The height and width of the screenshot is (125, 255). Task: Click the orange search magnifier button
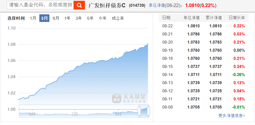click(x=79, y=5)
